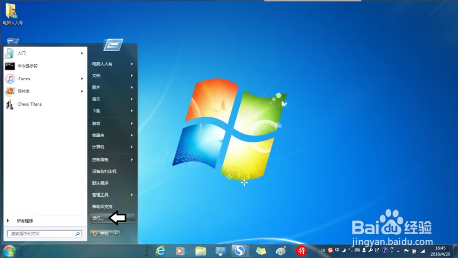This screenshot has height=258, width=458.
Task: Open iTunes from the Start menu
Action: click(x=24, y=79)
